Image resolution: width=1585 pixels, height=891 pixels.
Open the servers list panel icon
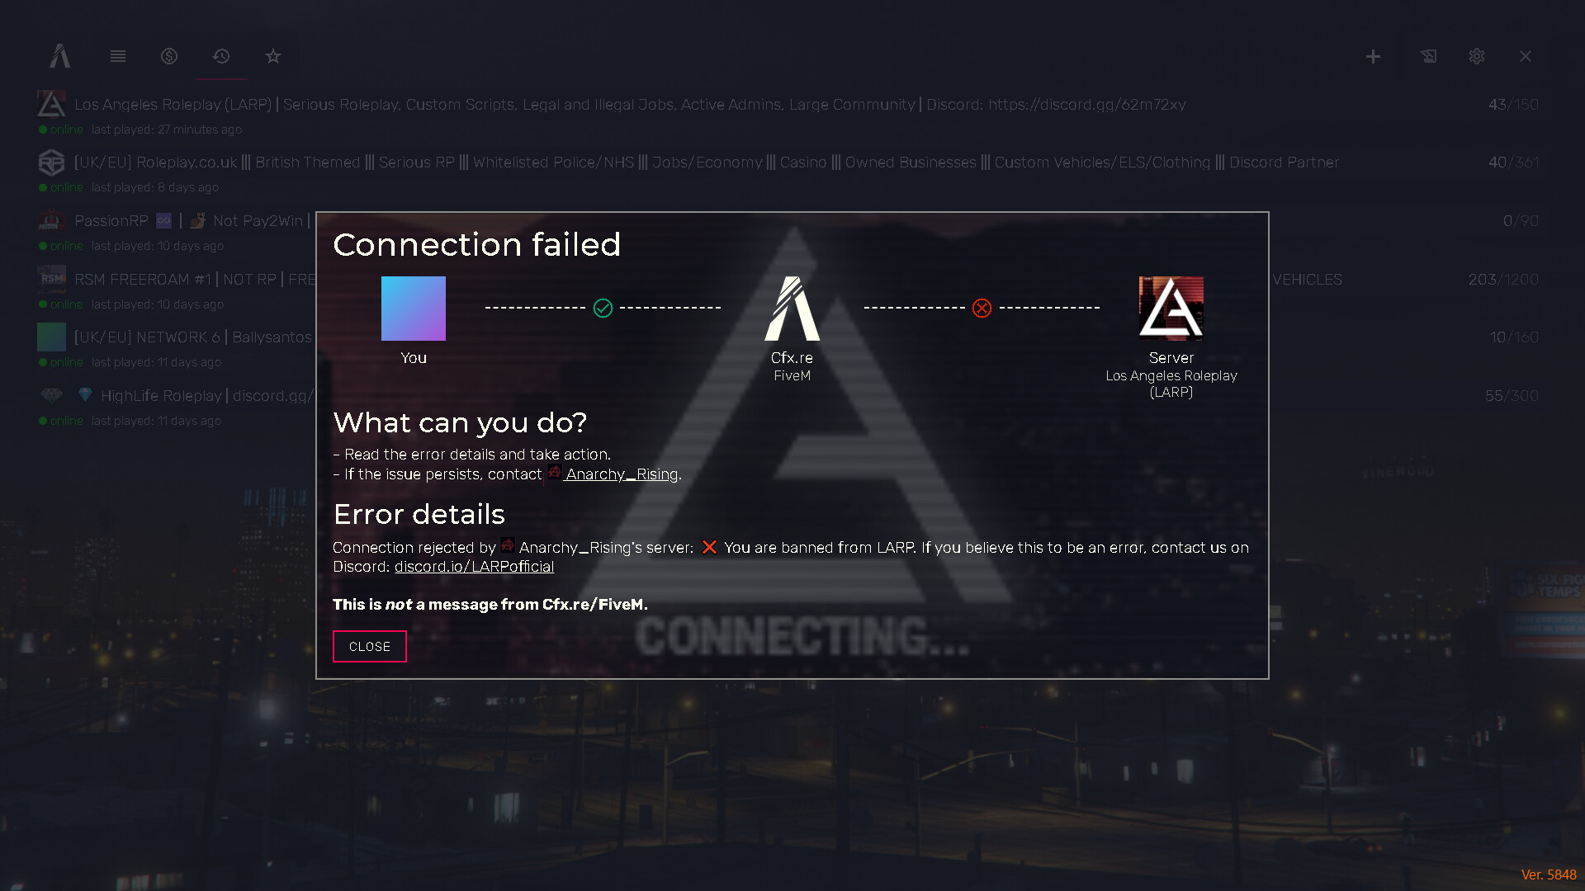116,55
